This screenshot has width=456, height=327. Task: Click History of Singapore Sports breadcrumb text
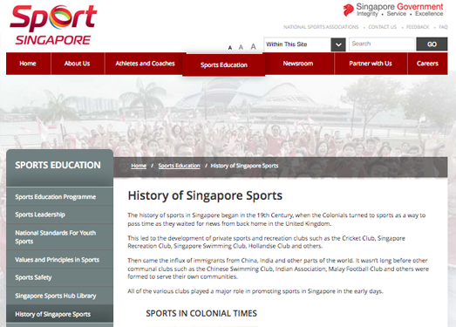click(244, 166)
